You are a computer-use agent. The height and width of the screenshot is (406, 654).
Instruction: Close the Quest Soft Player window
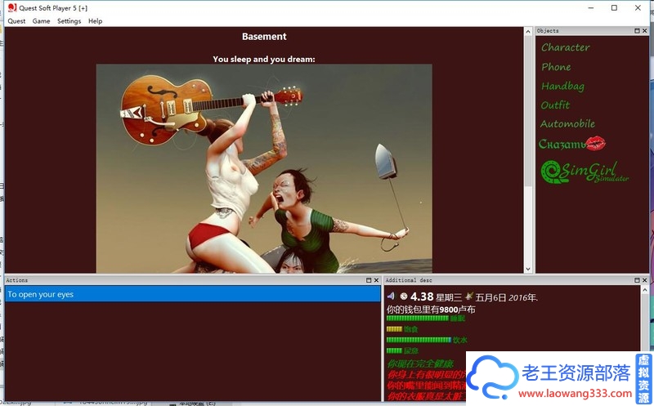(638, 8)
